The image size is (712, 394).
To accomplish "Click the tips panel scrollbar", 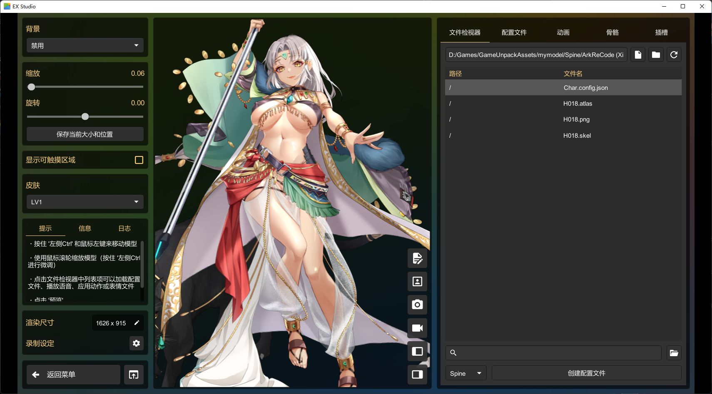I will coord(142,264).
